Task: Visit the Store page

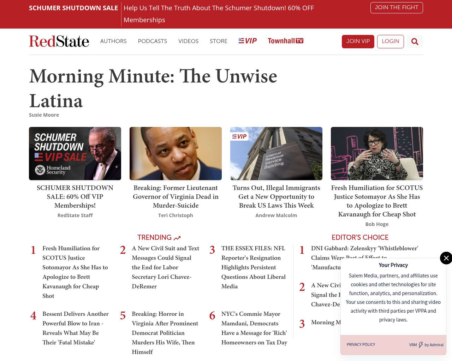Action: [x=218, y=41]
